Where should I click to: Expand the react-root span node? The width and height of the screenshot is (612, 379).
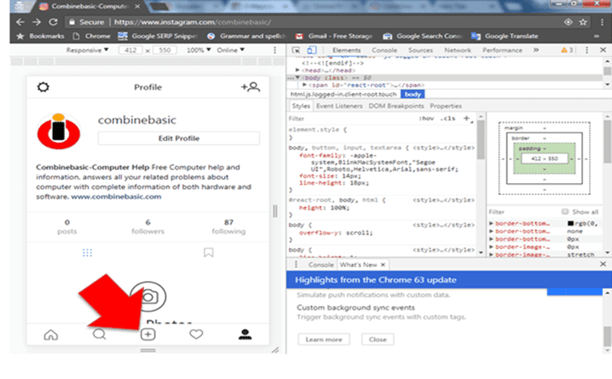[304, 84]
